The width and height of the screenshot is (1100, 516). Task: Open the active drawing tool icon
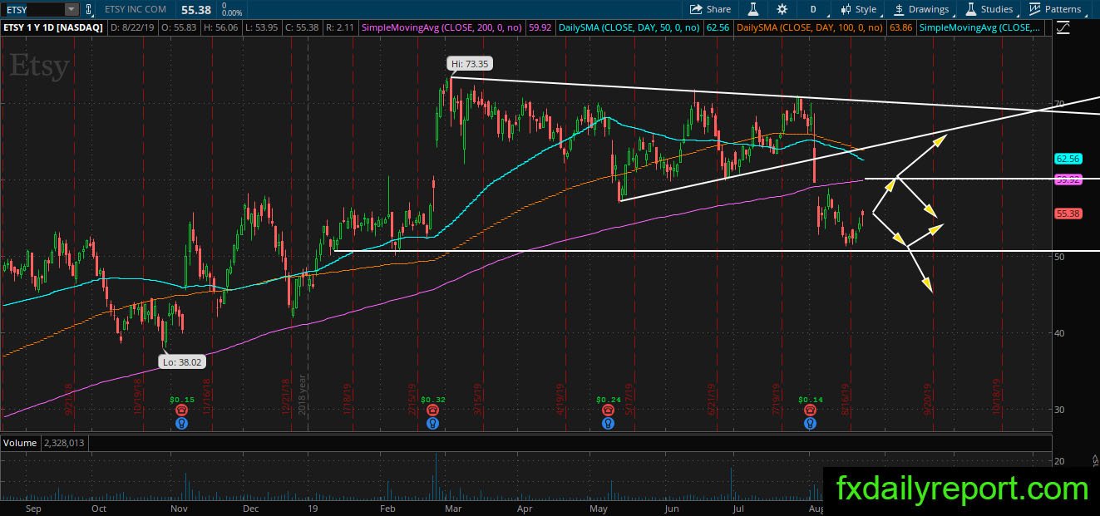tap(1063, 27)
